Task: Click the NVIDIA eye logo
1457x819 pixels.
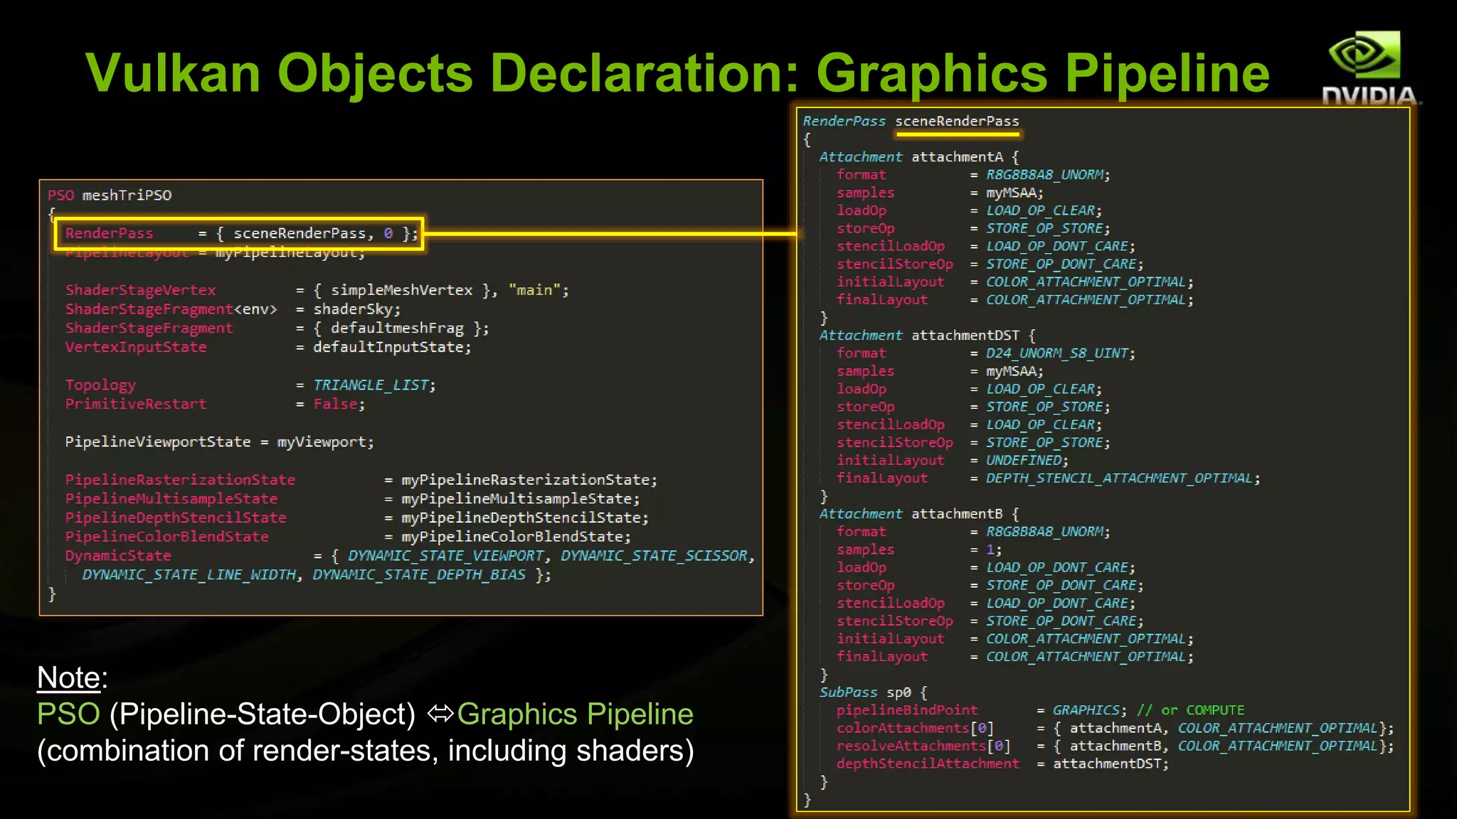Action: click(x=1365, y=55)
